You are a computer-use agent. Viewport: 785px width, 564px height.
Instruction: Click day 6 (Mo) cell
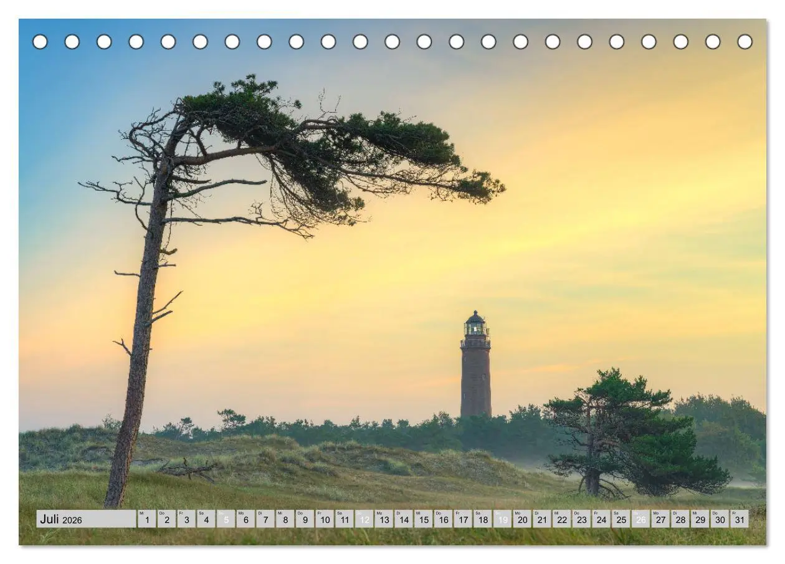(246, 519)
